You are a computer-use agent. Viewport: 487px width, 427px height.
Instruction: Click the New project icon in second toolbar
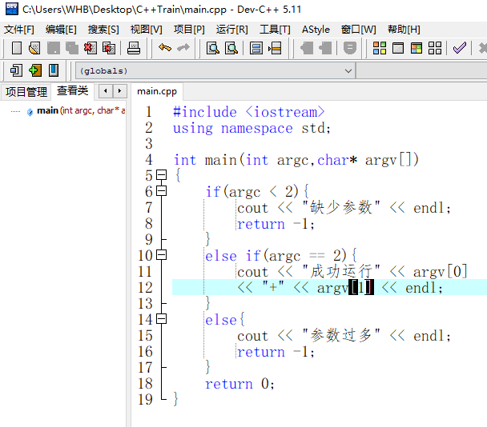click(16, 70)
